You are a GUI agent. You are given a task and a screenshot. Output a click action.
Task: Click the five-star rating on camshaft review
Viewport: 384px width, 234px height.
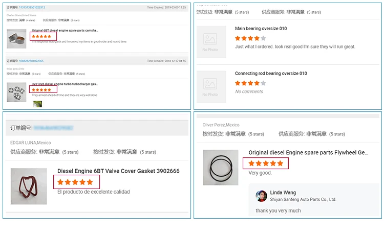point(41,36)
